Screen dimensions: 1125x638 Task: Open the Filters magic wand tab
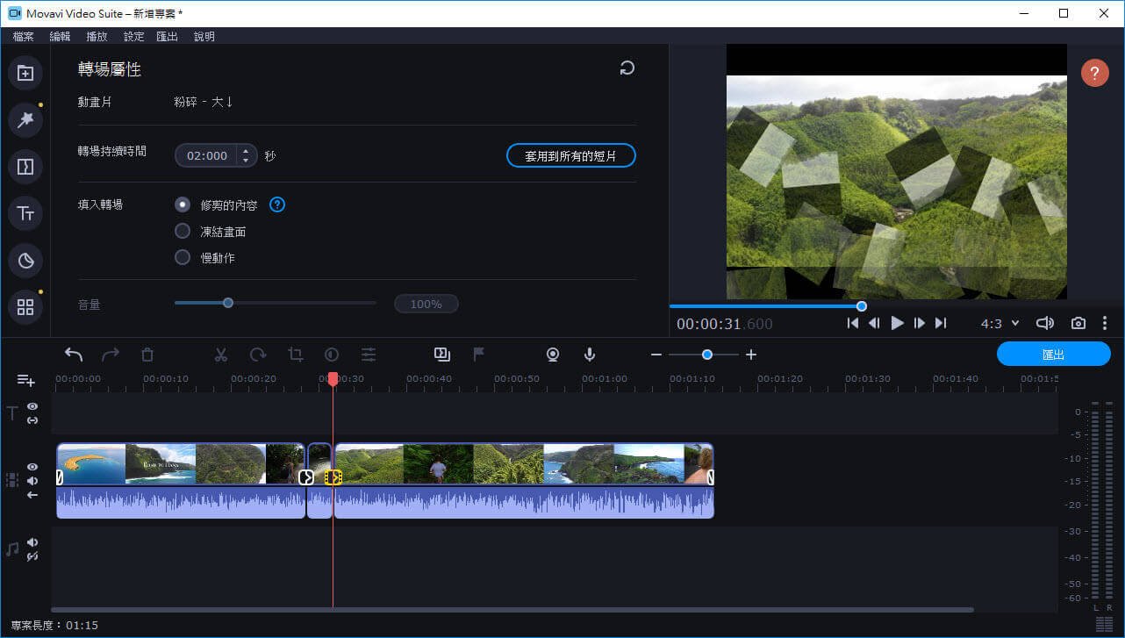[x=25, y=120]
